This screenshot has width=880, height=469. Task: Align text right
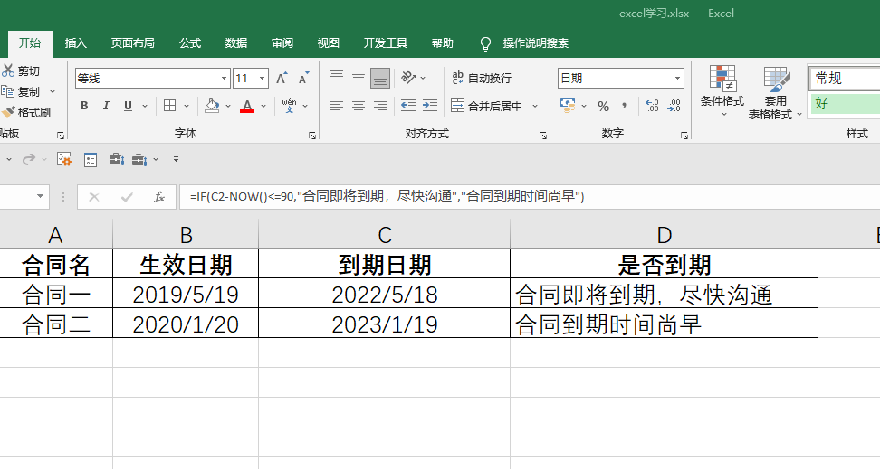point(380,106)
